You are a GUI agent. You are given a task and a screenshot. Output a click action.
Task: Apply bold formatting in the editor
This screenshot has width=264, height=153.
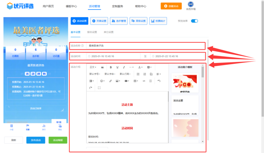[x=111, y=67]
